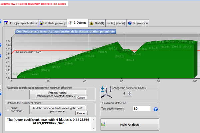The width and height of the screenshot is (200, 133).
Task: Enable the Allow one blade checkbox
Action: (x=8, y=109)
